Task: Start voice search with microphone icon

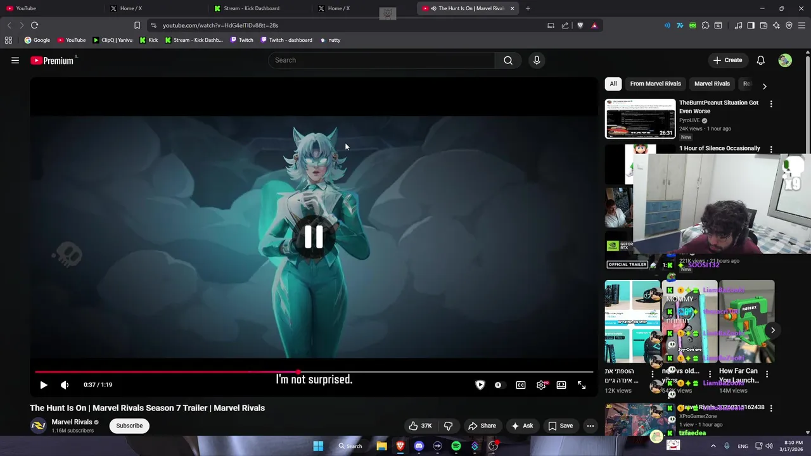Action: coord(537,60)
